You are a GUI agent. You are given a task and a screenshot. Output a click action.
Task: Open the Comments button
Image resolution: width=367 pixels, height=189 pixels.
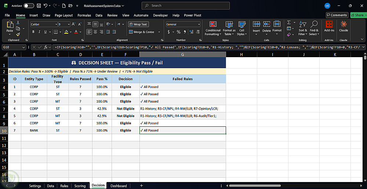[337, 15]
